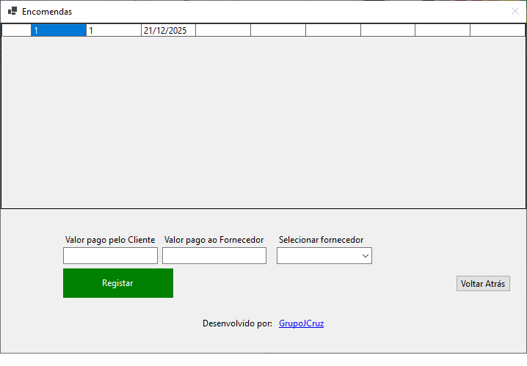This screenshot has width=527, height=366.
Task: Select the last empty cell in the row
Action: coord(497,31)
